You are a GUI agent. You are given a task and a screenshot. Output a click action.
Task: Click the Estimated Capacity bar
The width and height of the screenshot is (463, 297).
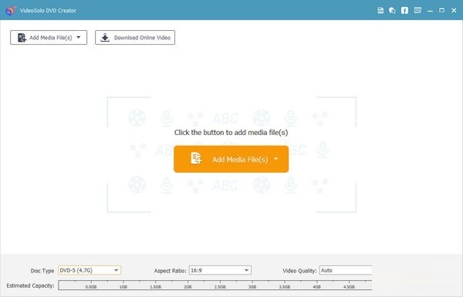[x=215, y=285]
